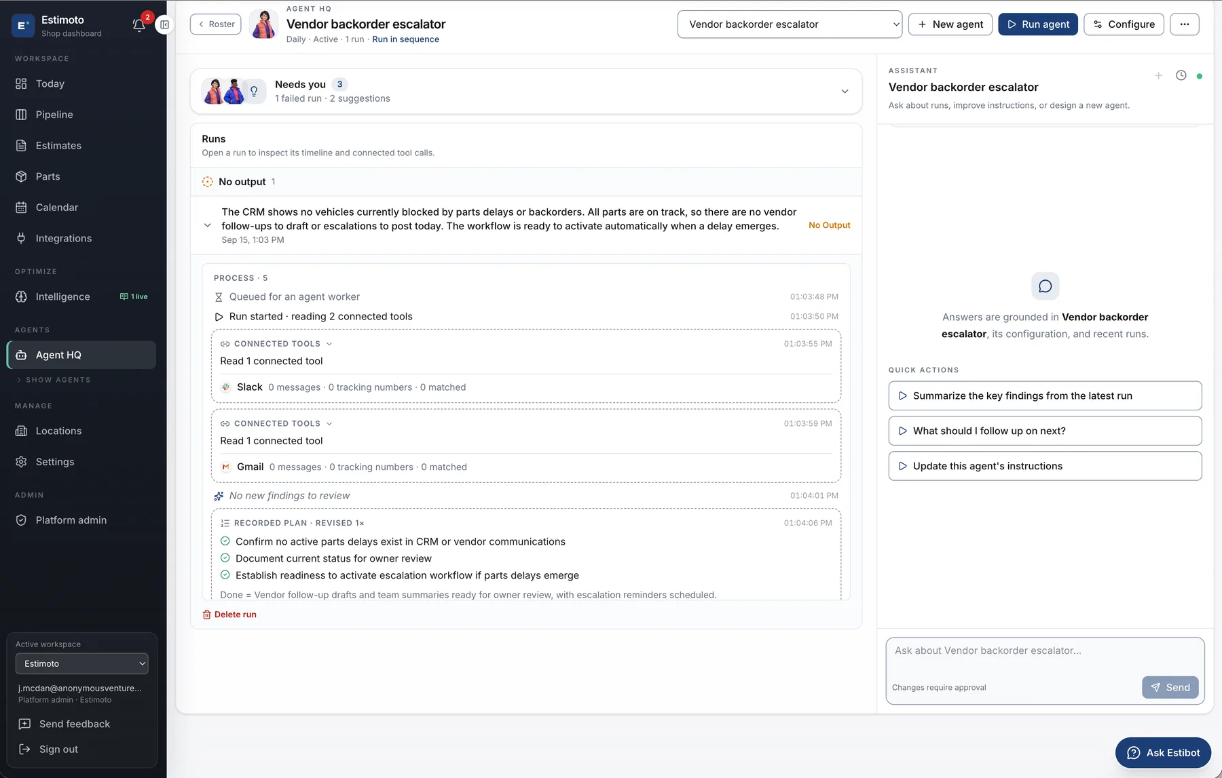The image size is (1222, 778).
Task: Select Summarize the key findings quick action
Action: pos(1045,396)
